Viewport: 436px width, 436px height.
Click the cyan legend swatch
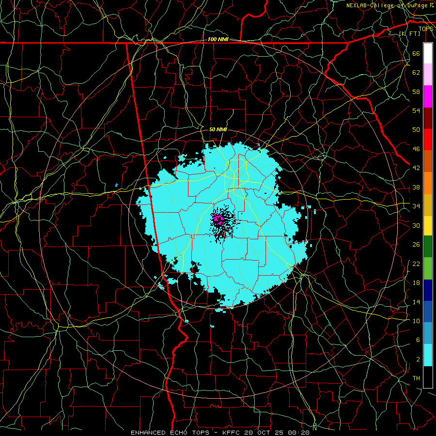click(428, 355)
